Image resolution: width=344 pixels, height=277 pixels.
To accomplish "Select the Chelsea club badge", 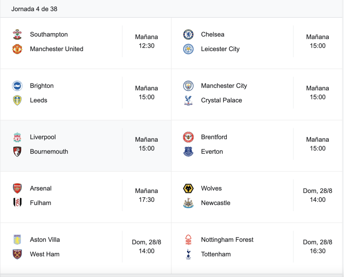I will [188, 35].
